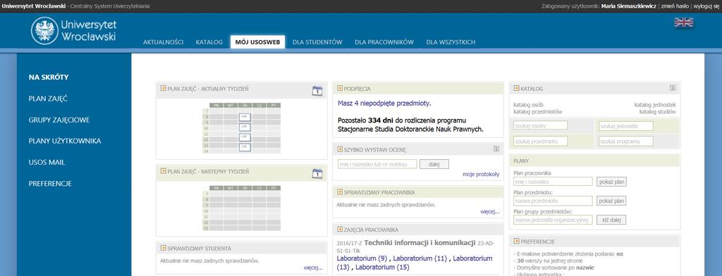722x276 pixels.
Task: Click user name Maria Siemaszkiewicz
Action: click(x=628, y=6)
